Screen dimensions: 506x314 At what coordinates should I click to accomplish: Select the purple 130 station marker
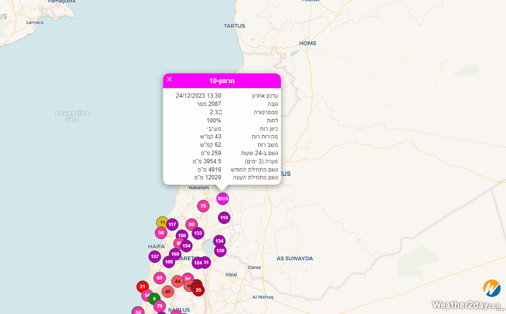coord(220,251)
